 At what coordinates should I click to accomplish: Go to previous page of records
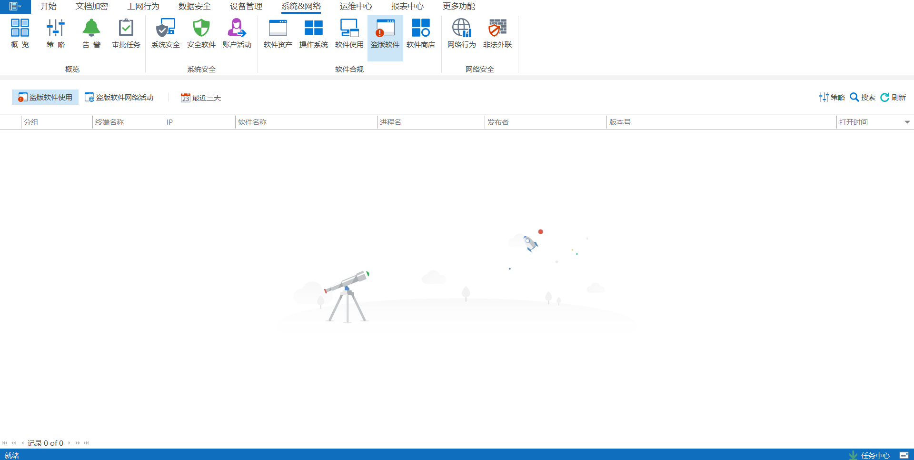(x=14, y=443)
